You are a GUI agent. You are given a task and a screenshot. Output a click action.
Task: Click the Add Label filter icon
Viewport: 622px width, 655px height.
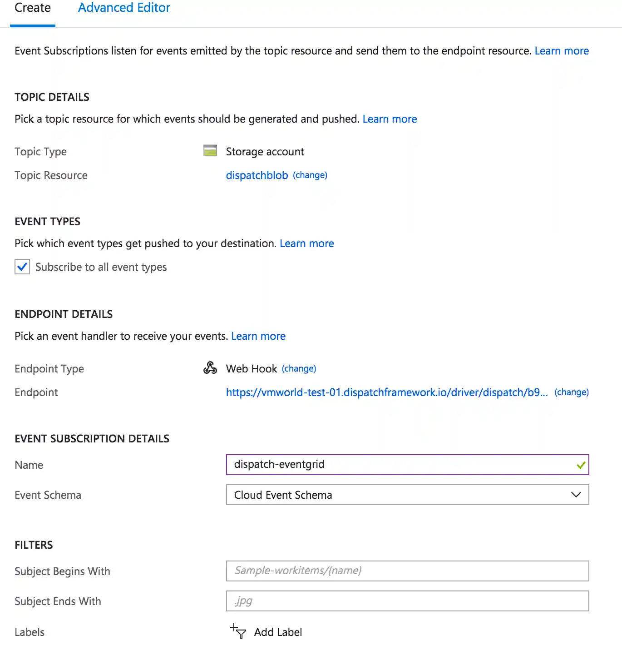click(238, 631)
